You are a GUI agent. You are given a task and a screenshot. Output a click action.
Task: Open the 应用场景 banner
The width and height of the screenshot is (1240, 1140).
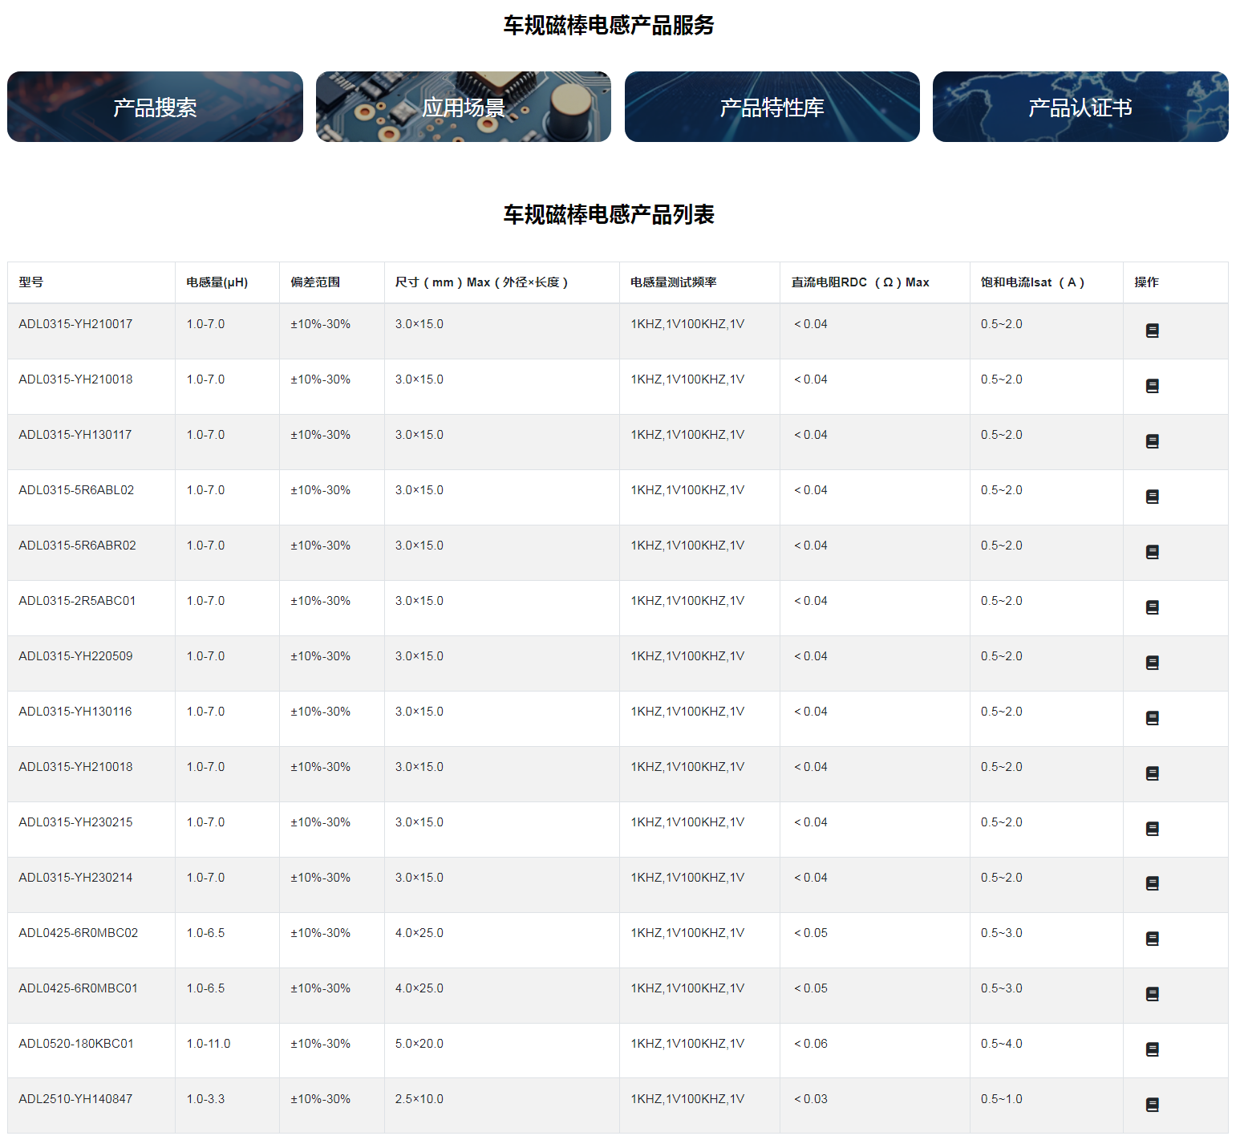pyautogui.click(x=463, y=107)
